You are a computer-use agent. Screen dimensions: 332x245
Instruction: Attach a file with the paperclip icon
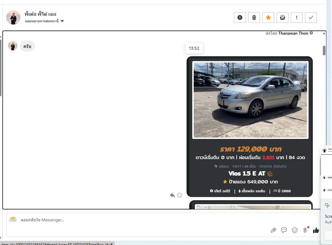point(273,230)
